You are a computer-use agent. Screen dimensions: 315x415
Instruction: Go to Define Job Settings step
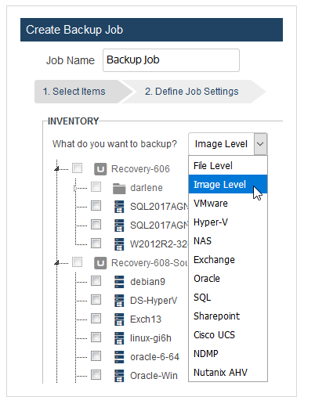click(191, 92)
